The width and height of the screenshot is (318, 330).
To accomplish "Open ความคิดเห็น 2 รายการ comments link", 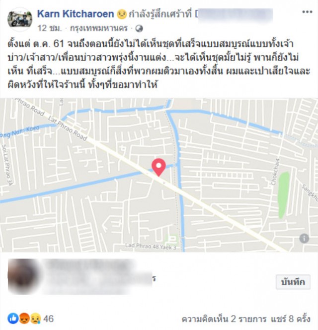I will click(224, 319).
